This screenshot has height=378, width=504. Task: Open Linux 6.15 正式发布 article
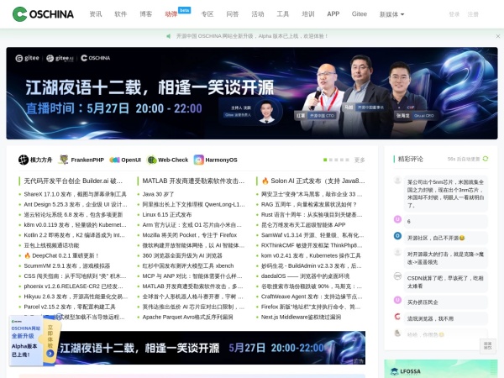pos(167,214)
